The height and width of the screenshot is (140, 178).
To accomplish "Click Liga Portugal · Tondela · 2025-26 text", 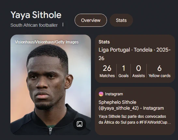I will 135,54.
